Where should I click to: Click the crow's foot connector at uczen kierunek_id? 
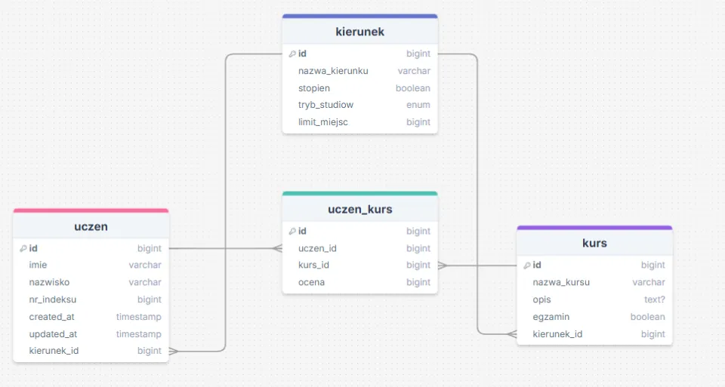click(174, 351)
